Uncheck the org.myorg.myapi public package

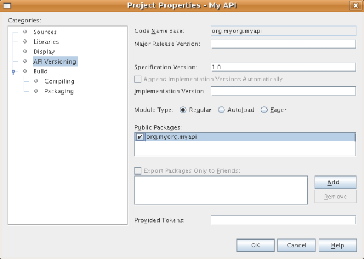pos(140,137)
